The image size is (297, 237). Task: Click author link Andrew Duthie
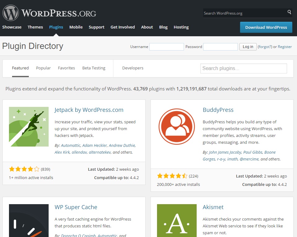point(122,145)
